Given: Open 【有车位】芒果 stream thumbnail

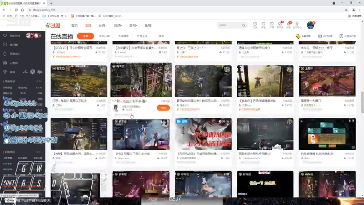Looking at the screenshot, I should pos(265,81).
